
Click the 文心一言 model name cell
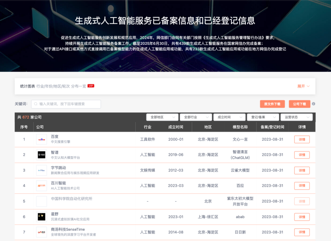[x=240, y=140]
